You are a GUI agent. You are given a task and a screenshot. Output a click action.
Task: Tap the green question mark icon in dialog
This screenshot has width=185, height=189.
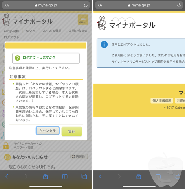click(18, 58)
